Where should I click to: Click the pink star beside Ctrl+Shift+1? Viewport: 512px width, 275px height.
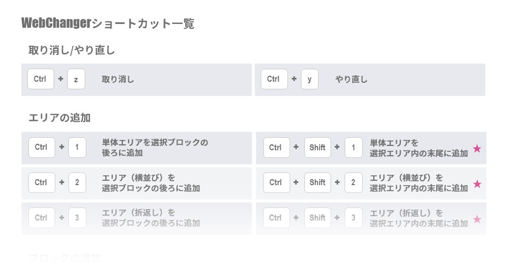coord(477,149)
